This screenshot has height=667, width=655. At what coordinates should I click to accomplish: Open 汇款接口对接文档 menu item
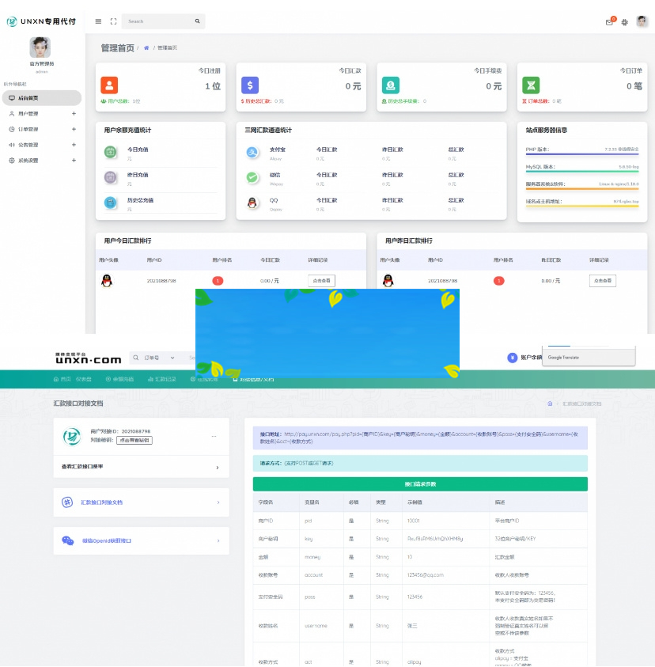[140, 502]
